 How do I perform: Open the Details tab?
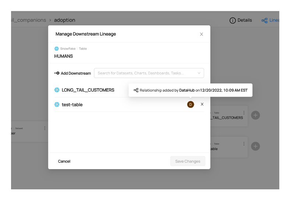pos(241,20)
